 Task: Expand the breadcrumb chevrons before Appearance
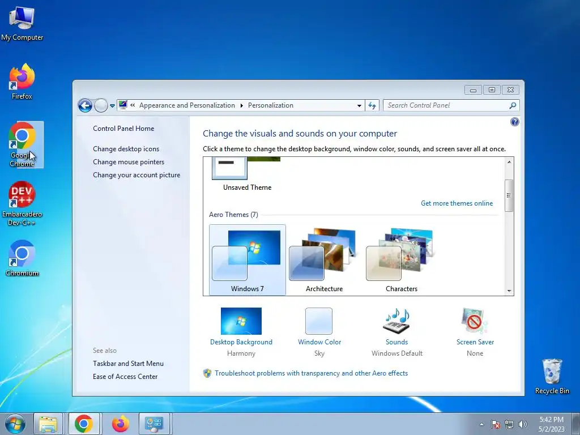[x=133, y=105]
